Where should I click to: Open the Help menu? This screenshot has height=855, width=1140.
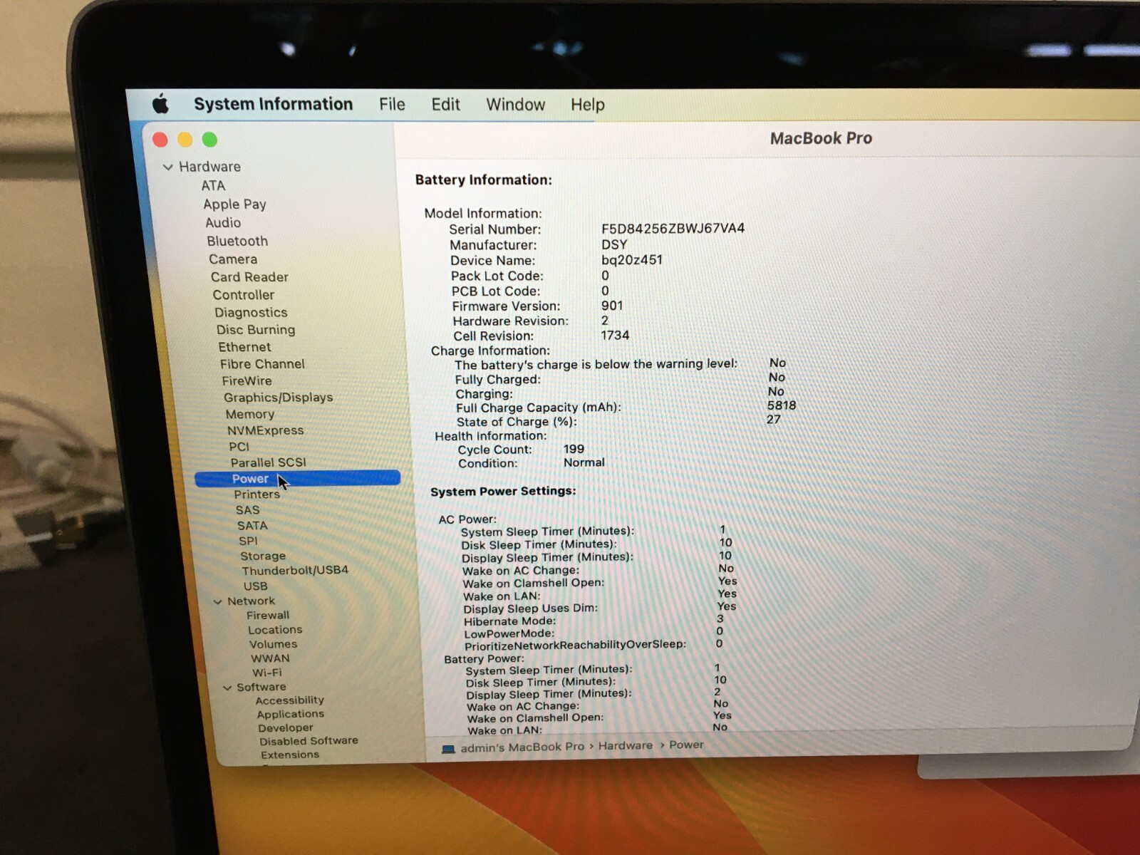click(587, 105)
